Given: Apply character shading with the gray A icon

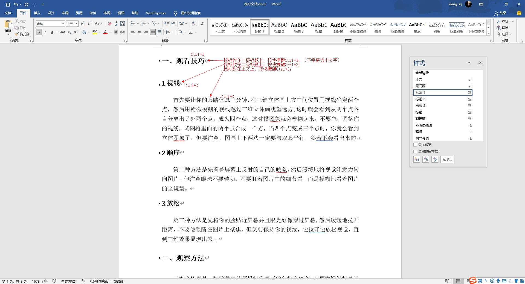Looking at the screenshot, I should [x=116, y=32].
